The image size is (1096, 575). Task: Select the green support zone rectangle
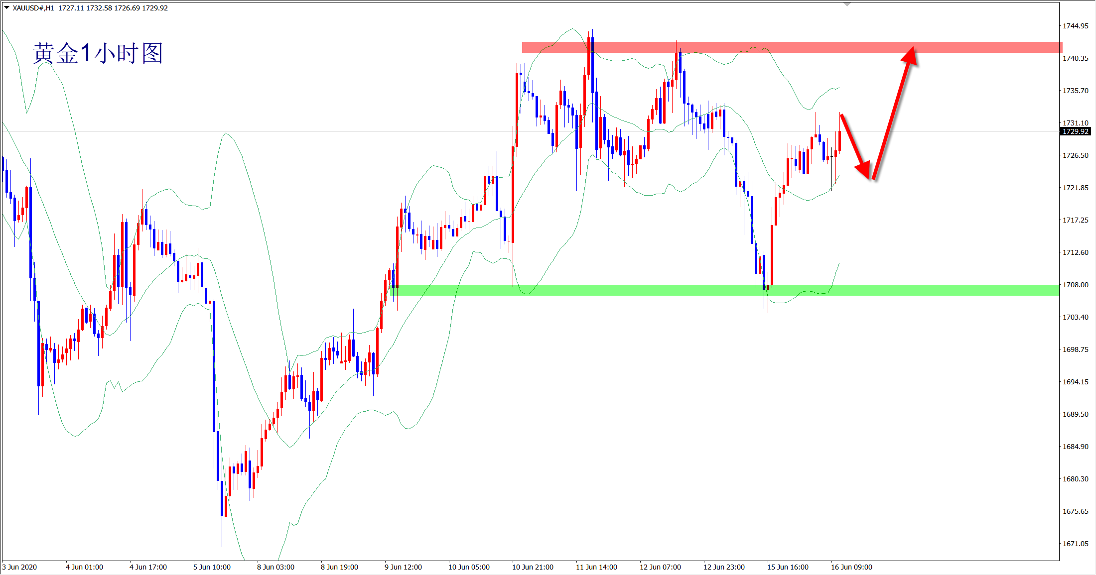(648, 290)
